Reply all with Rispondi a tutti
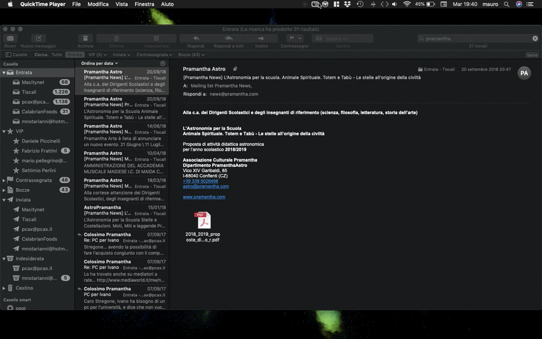542x339 pixels. (x=229, y=38)
